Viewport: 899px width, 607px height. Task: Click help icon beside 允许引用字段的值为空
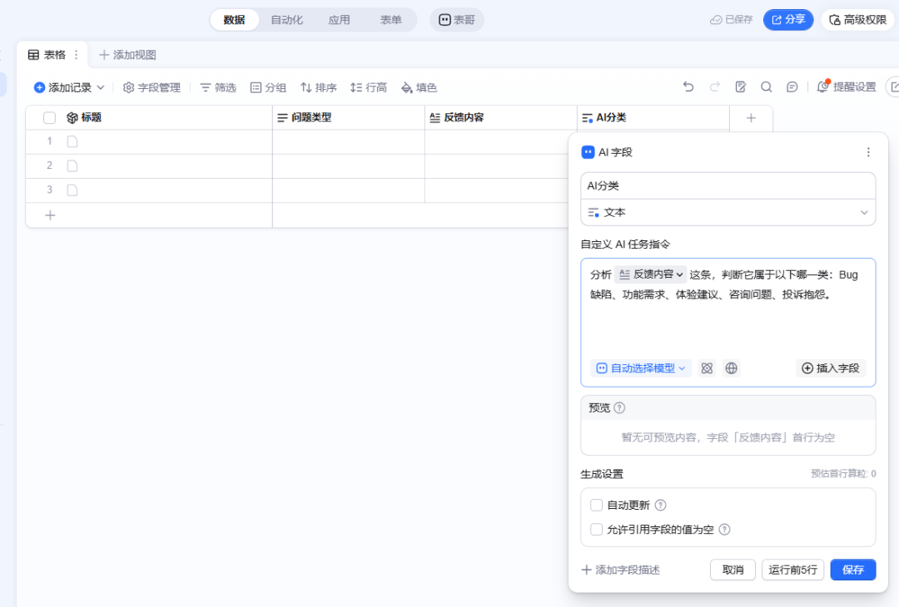click(x=725, y=530)
